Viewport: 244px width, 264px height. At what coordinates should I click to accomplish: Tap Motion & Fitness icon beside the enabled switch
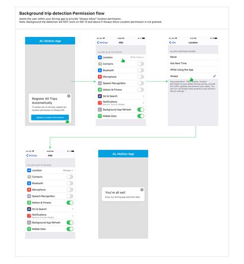click(x=29, y=203)
